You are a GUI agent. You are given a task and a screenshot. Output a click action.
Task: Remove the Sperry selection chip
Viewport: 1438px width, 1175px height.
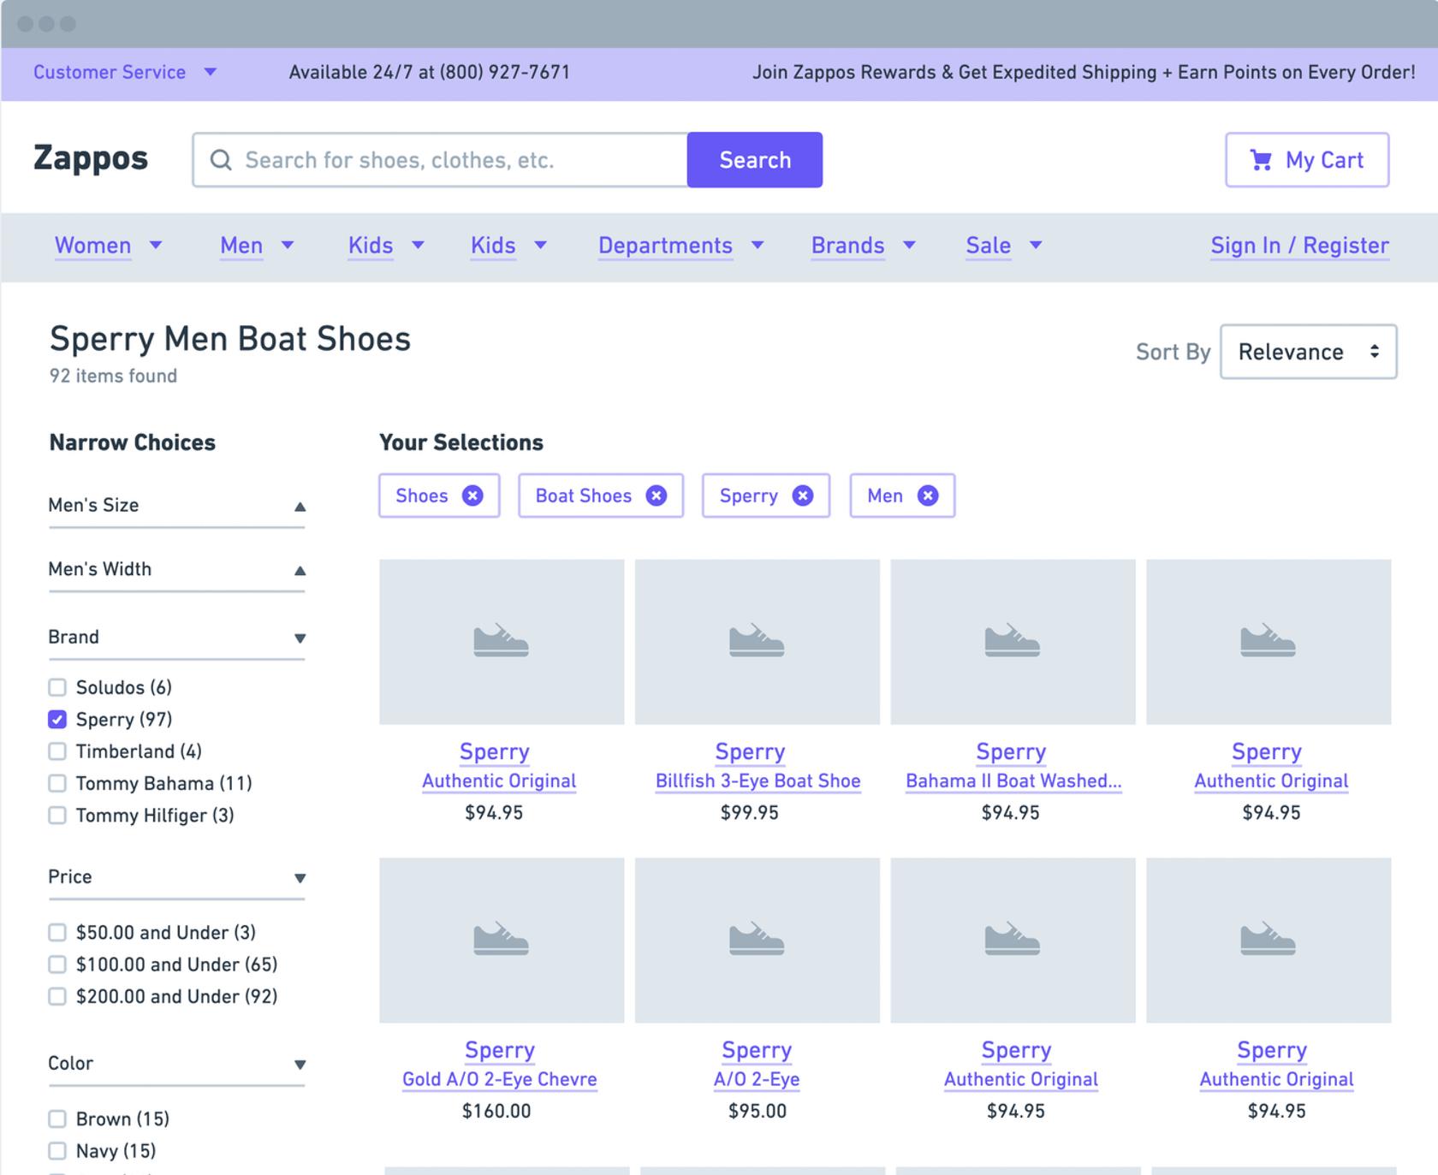(802, 496)
